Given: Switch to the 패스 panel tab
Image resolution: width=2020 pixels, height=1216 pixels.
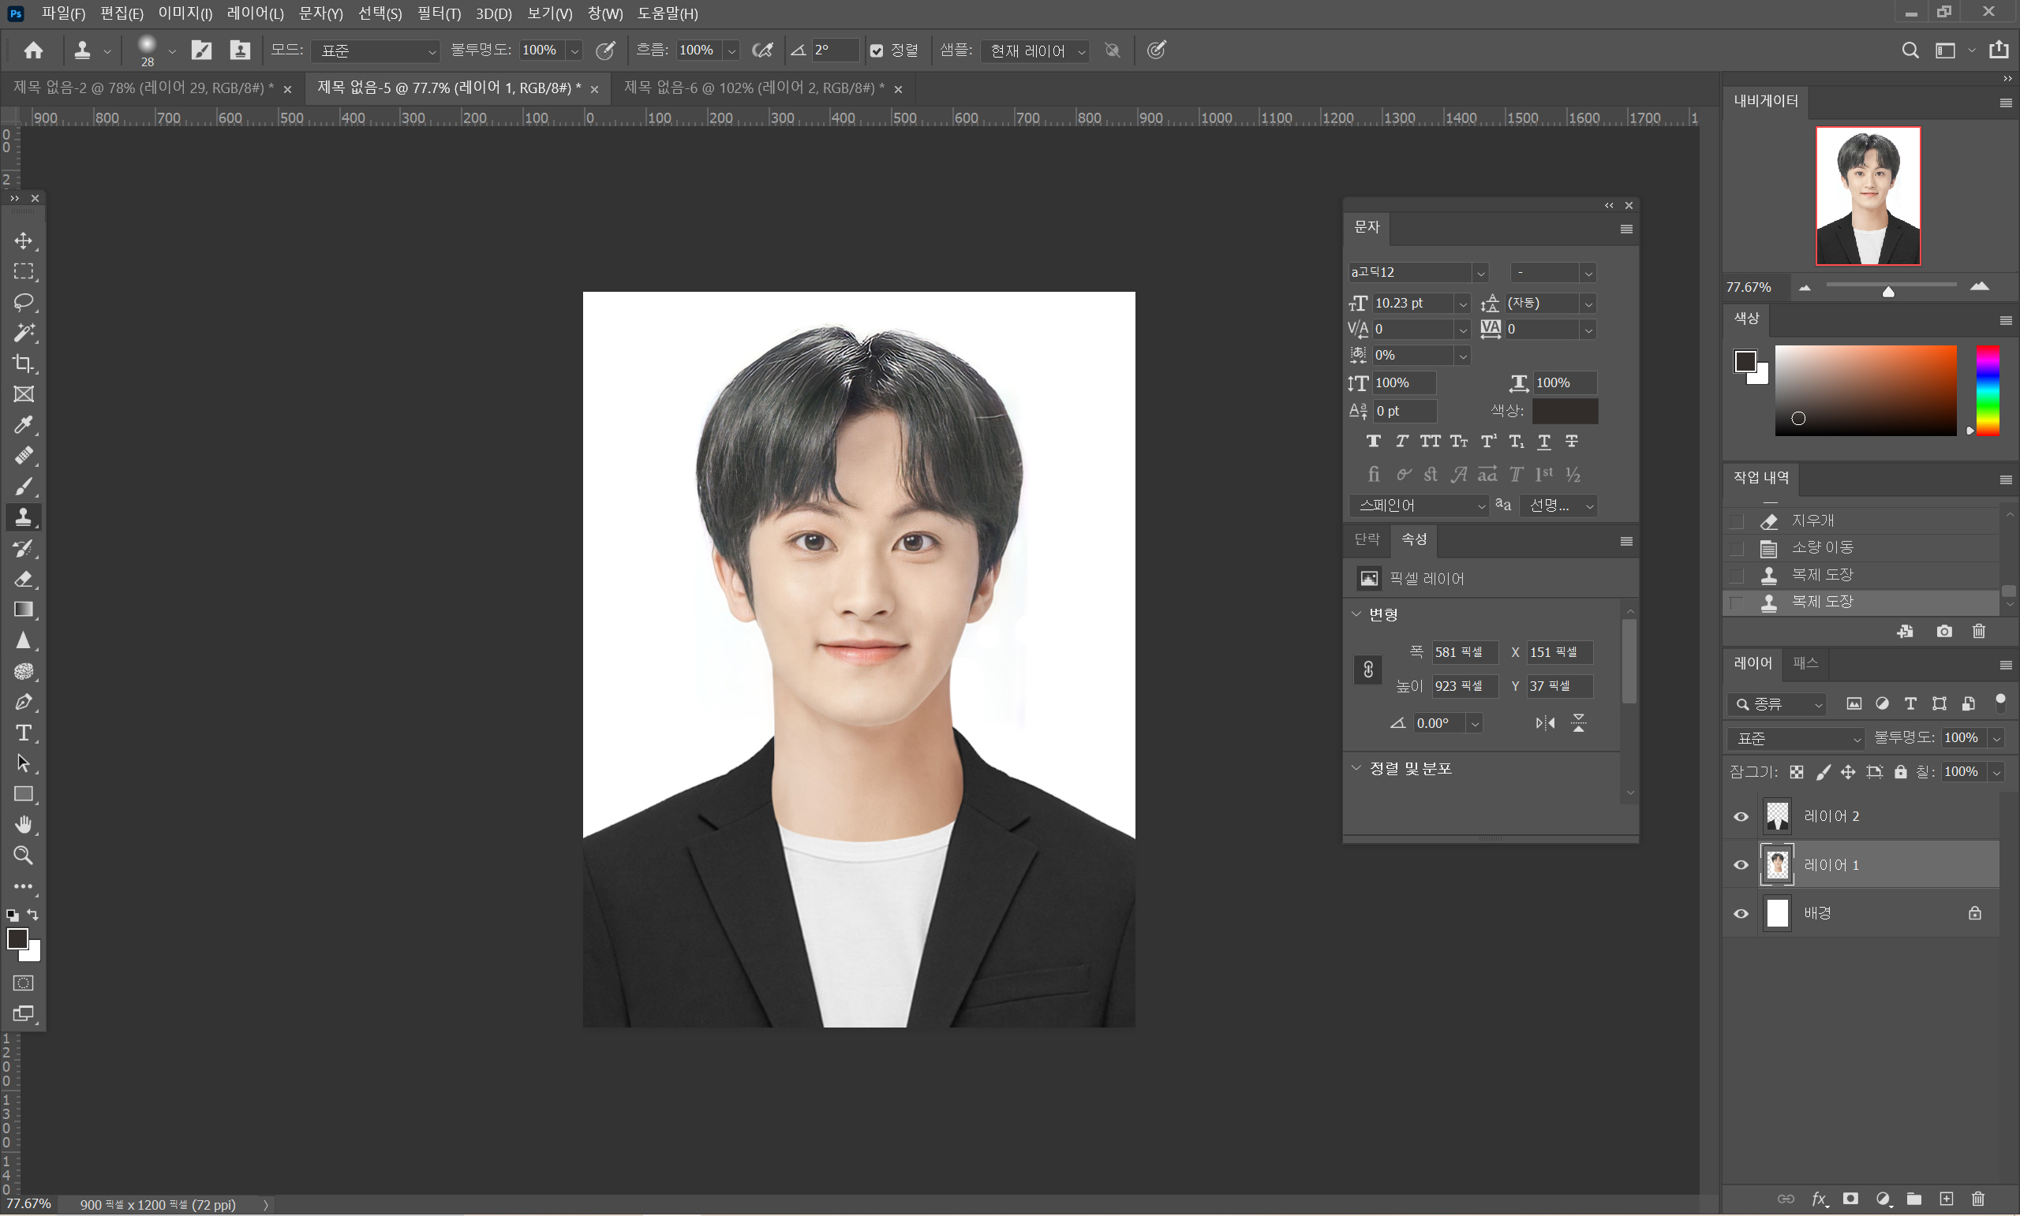Looking at the screenshot, I should (1805, 663).
